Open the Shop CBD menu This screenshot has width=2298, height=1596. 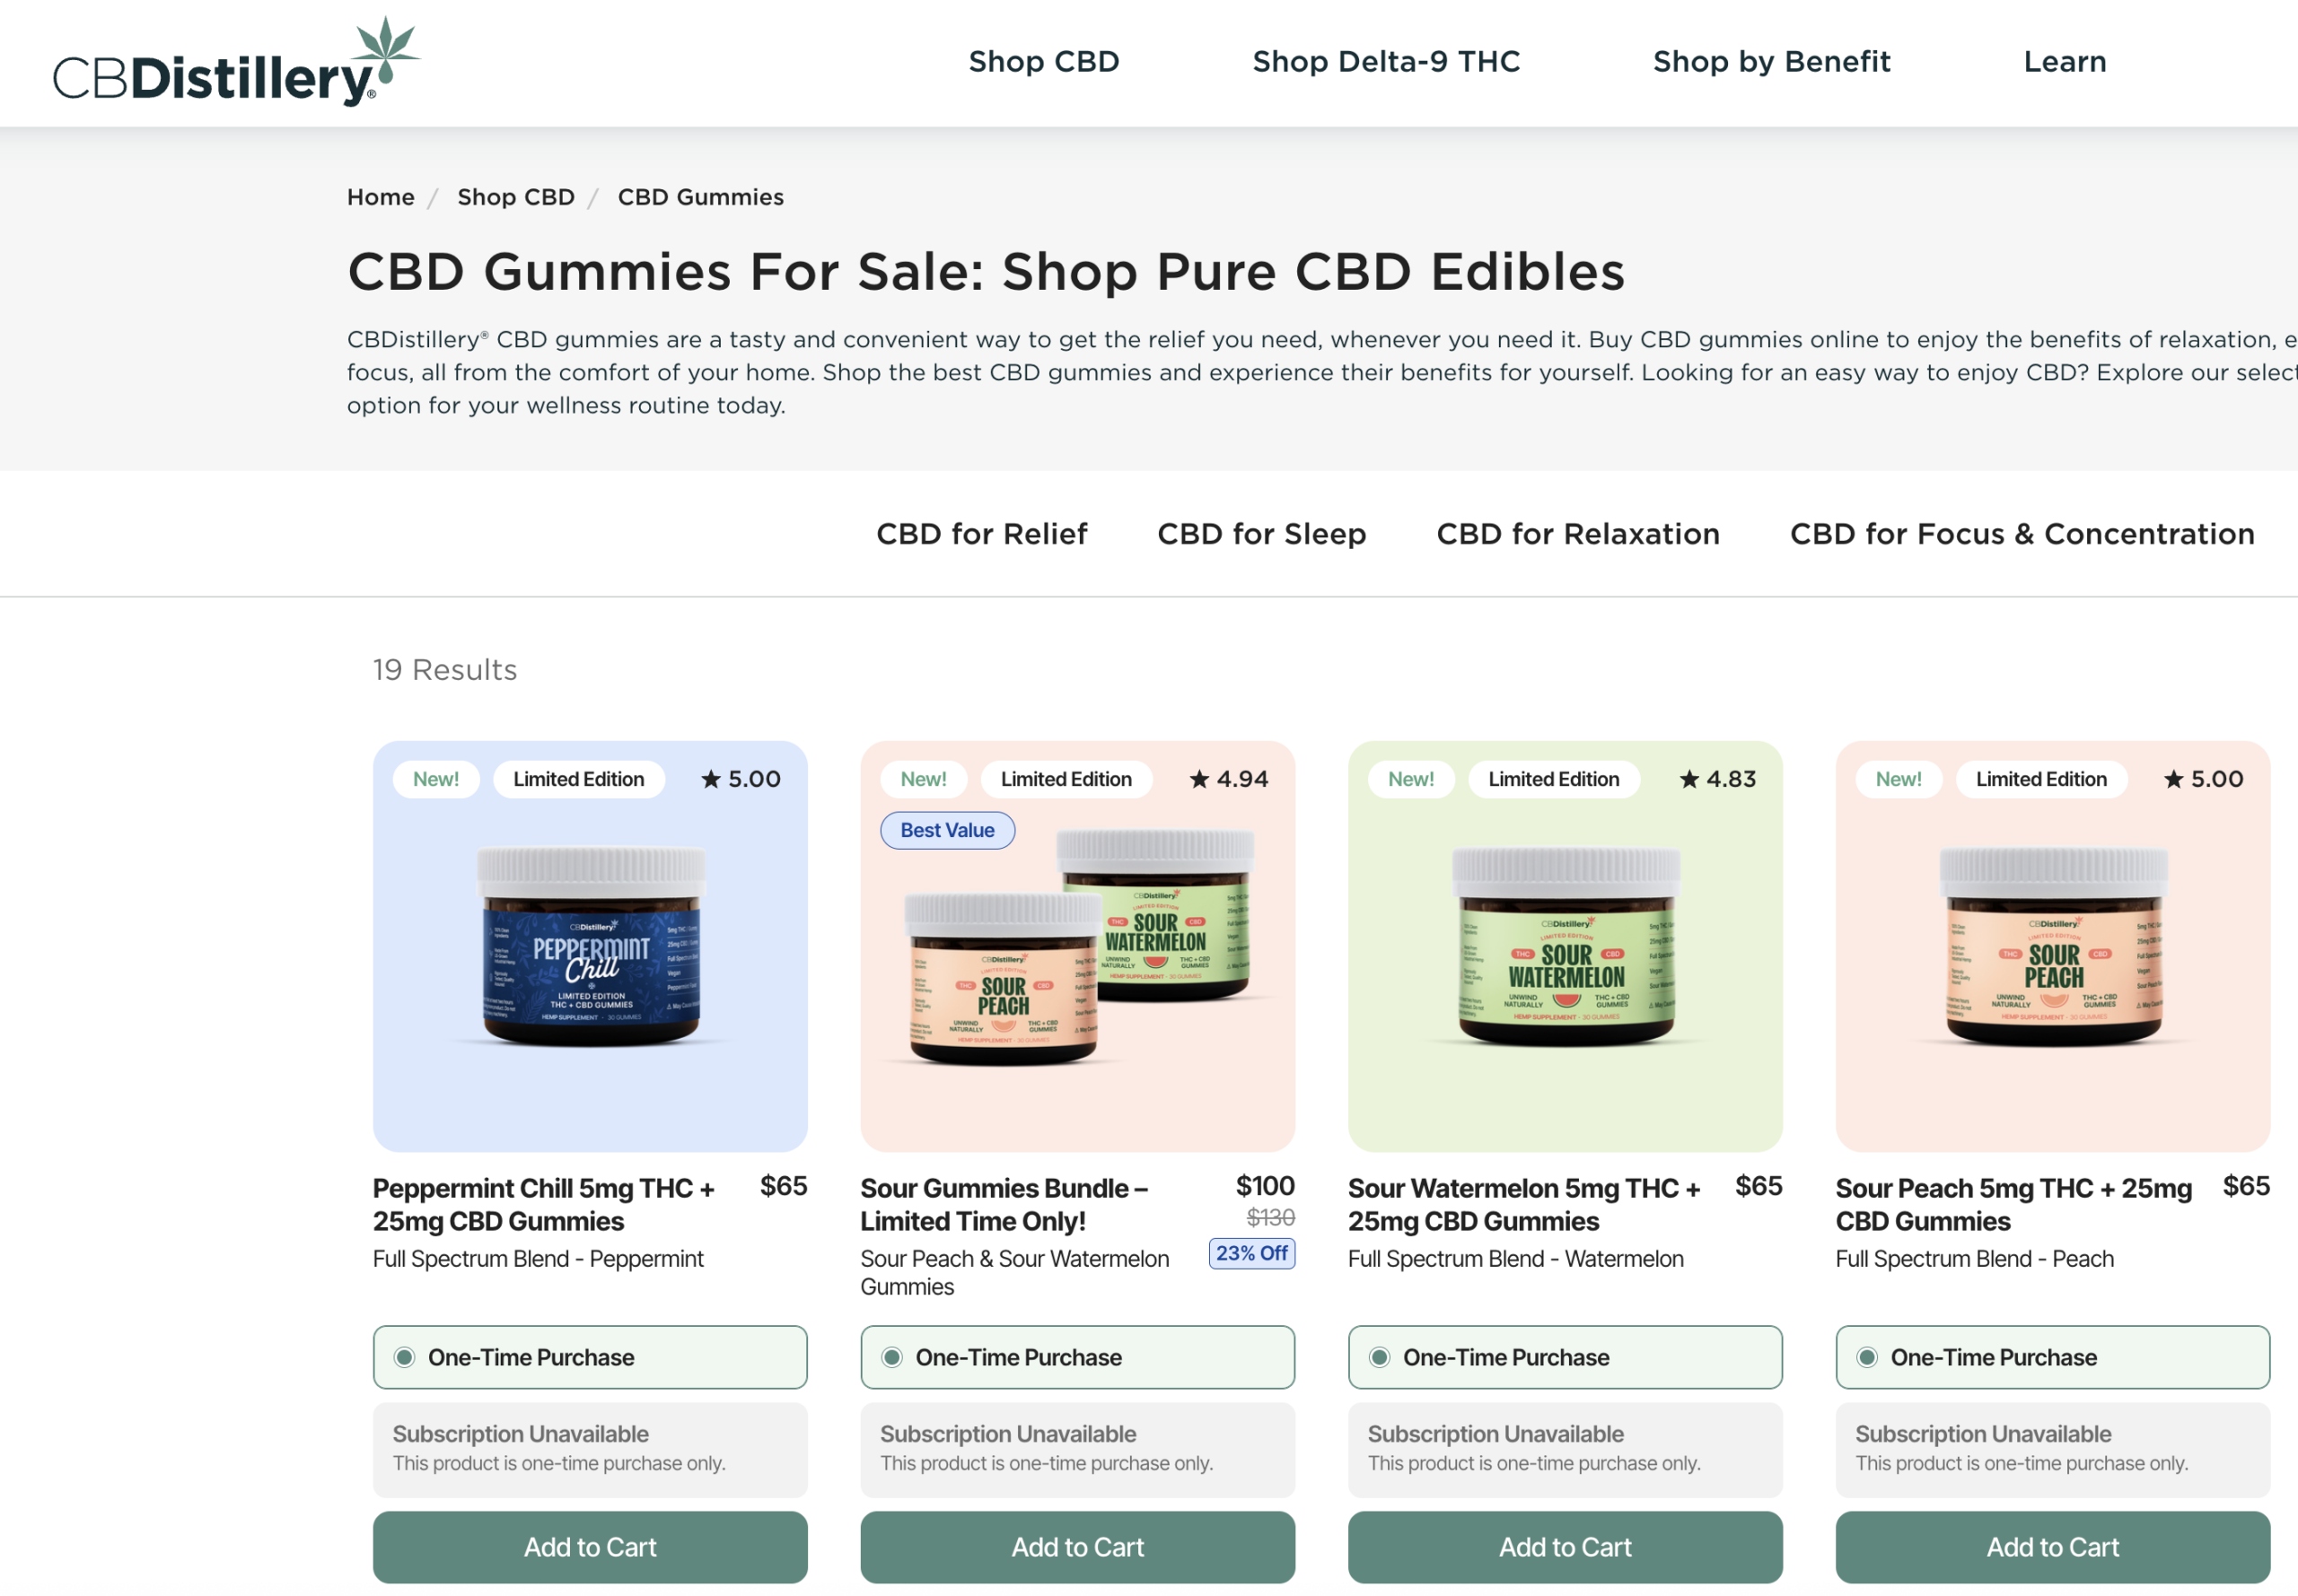(1043, 62)
